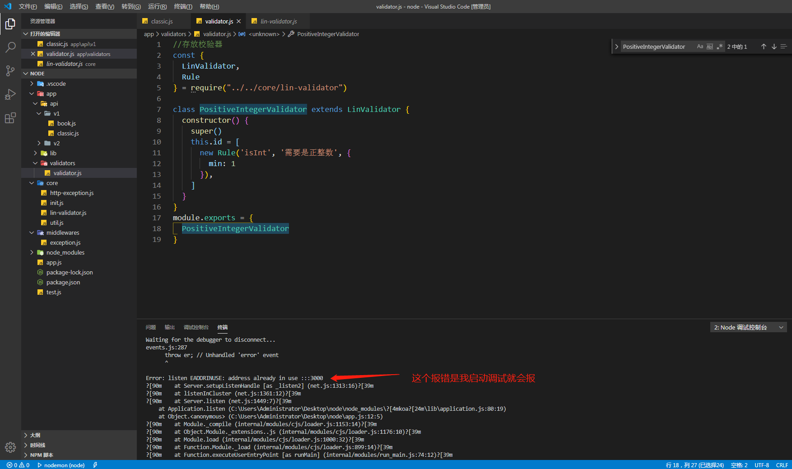Go to previous find match
The image size is (792, 469).
764,46
